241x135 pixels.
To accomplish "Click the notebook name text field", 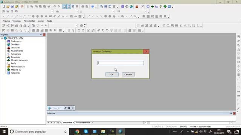I will pyautogui.click(x=120, y=63).
